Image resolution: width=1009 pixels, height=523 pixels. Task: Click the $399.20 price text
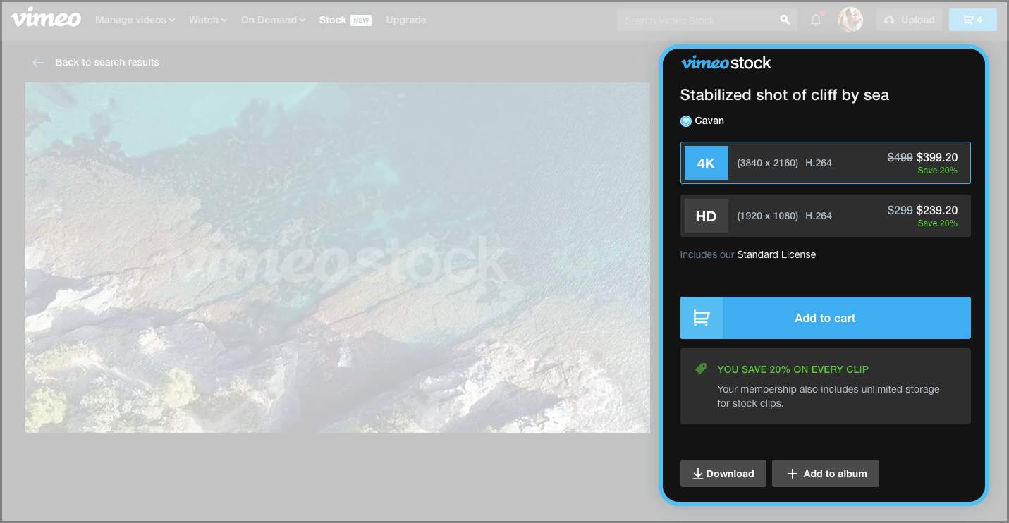click(x=937, y=158)
